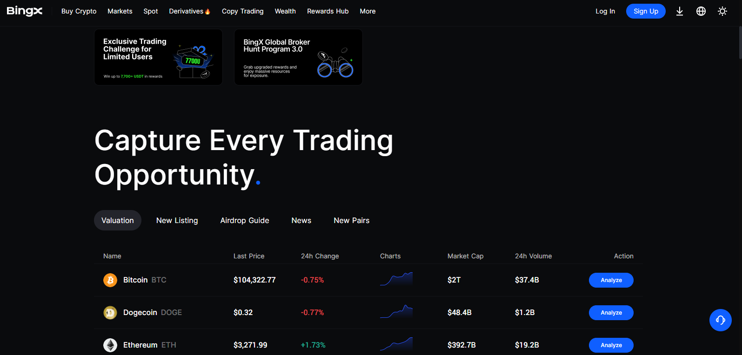Open the language globe icon
The image size is (742, 355).
(x=701, y=11)
